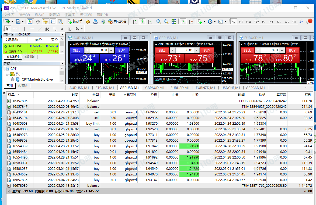Image resolution: width=316 pixels, height=205 pixels.
Task: Click BUY button on GBPUSD chart
Action: tap(207, 50)
